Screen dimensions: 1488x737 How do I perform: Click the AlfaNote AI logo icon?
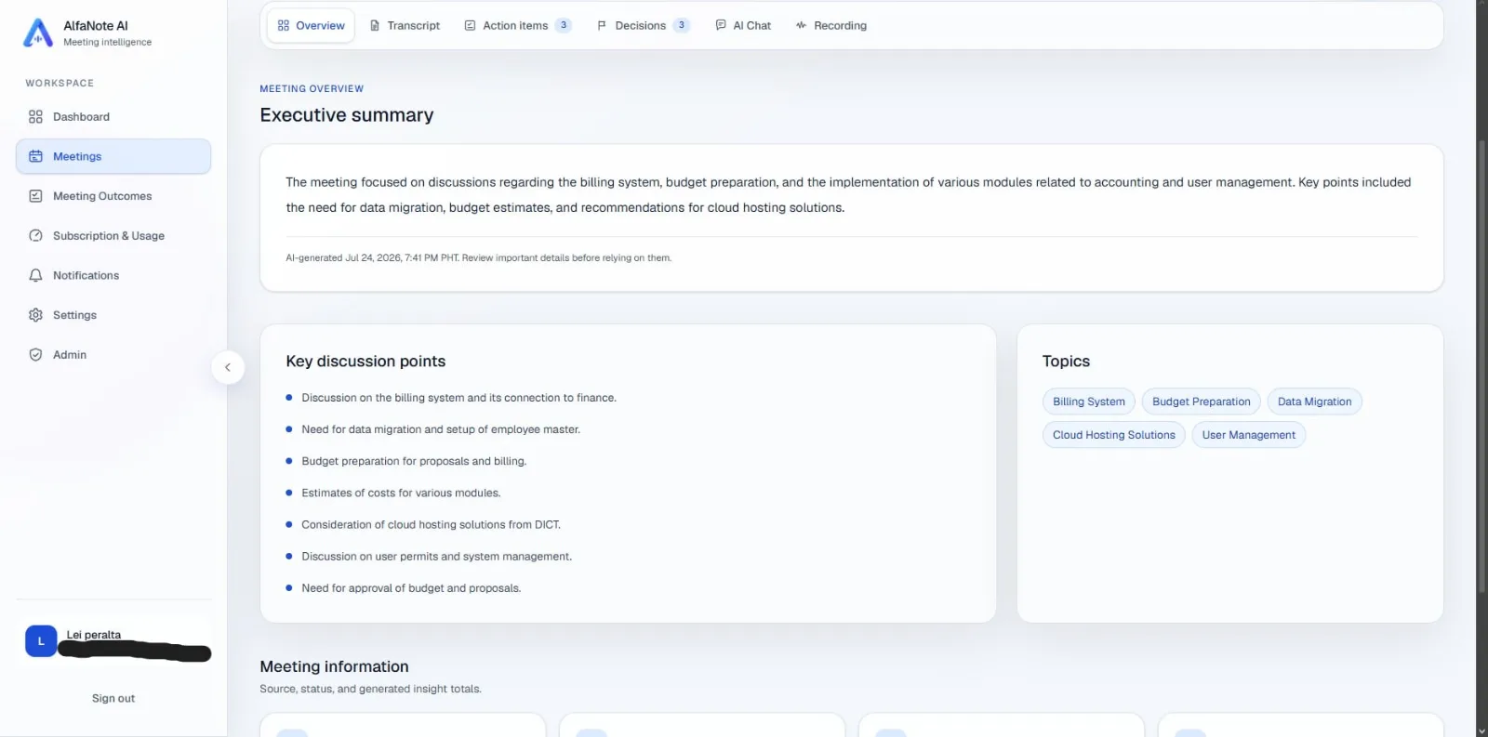[37, 33]
